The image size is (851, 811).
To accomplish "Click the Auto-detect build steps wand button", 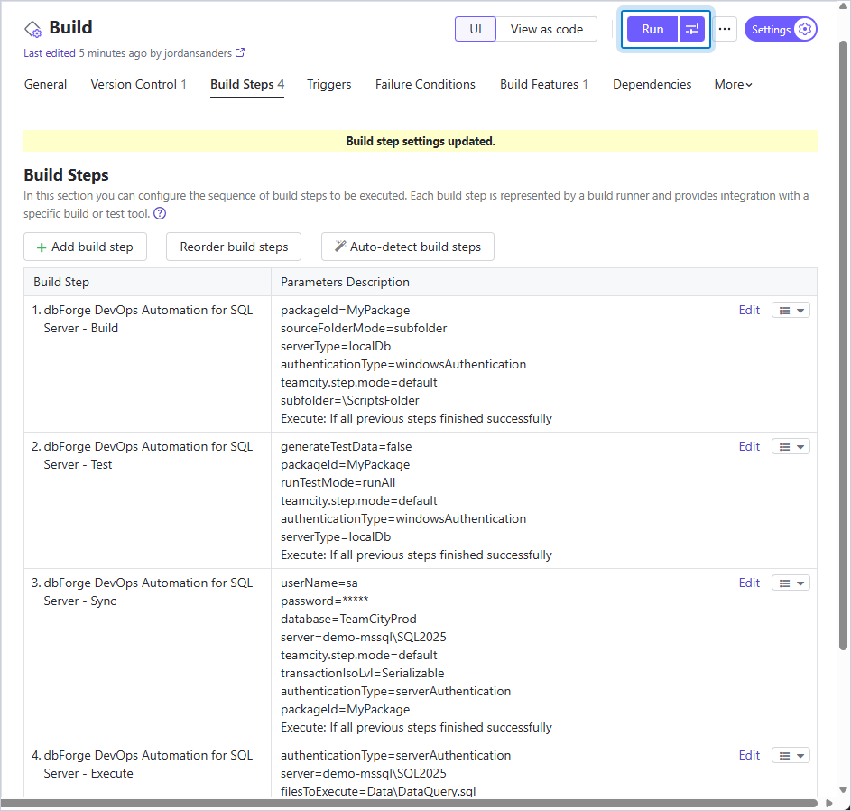I will (x=408, y=247).
